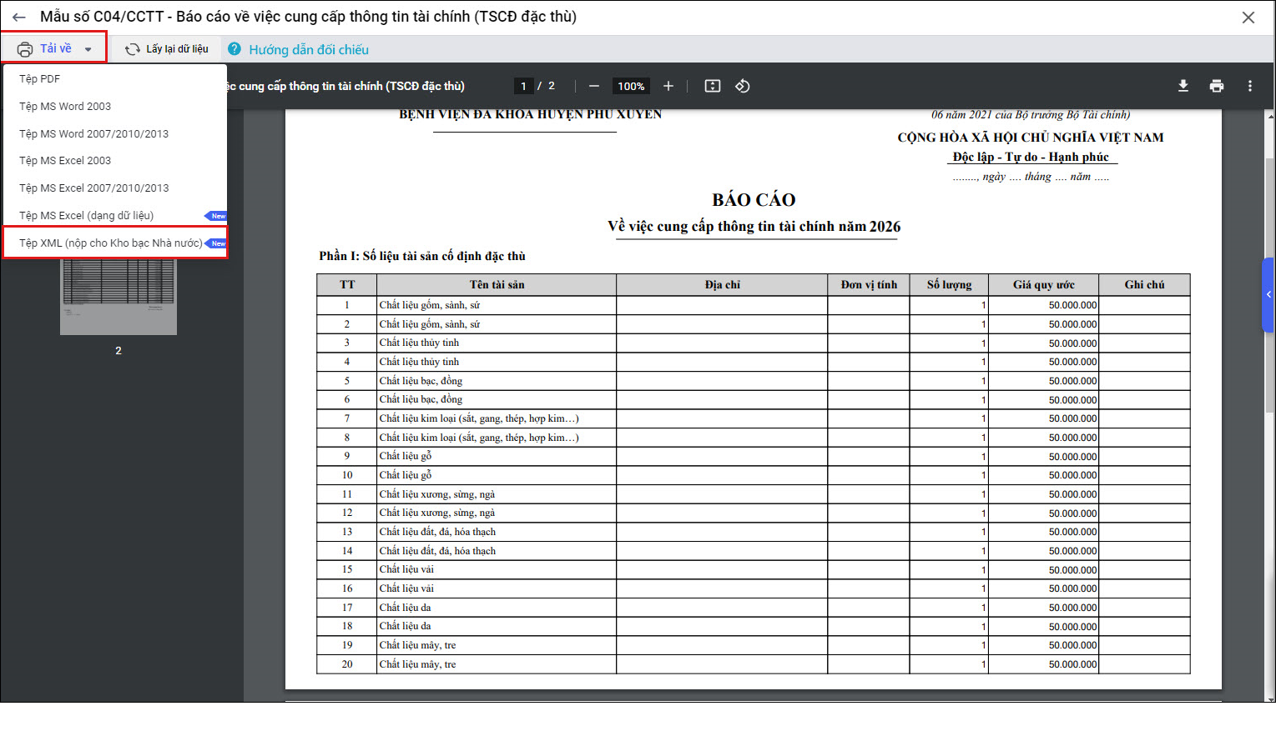Image resolution: width=1276 pixels, height=731 pixels.
Task: Go back using the left arrow icon
Action: tap(19, 18)
